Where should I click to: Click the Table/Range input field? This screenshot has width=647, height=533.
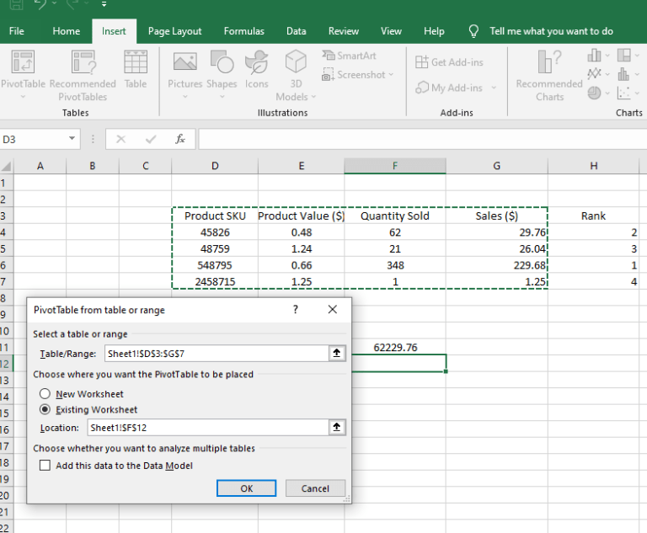tap(217, 354)
